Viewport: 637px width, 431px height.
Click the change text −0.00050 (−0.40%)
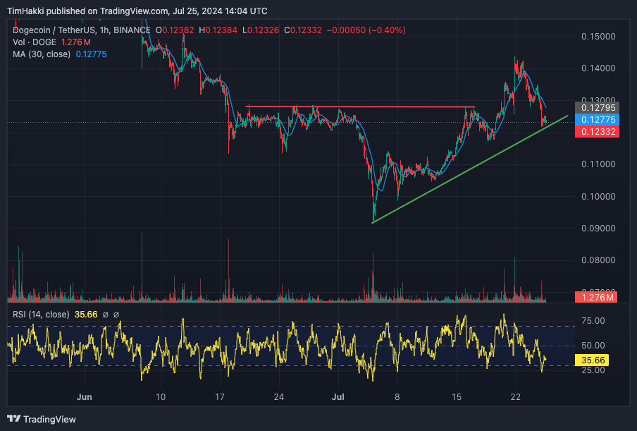coord(366,30)
